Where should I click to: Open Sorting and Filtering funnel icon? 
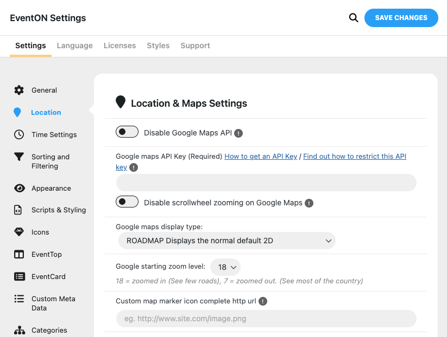[19, 157]
